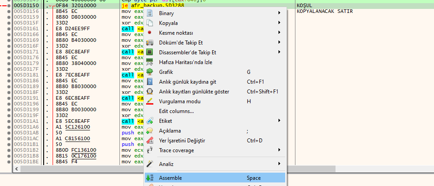434x186 pixels.
Task: Choose Hafıza Haritası'nda İzle entry
Action: 215,62
